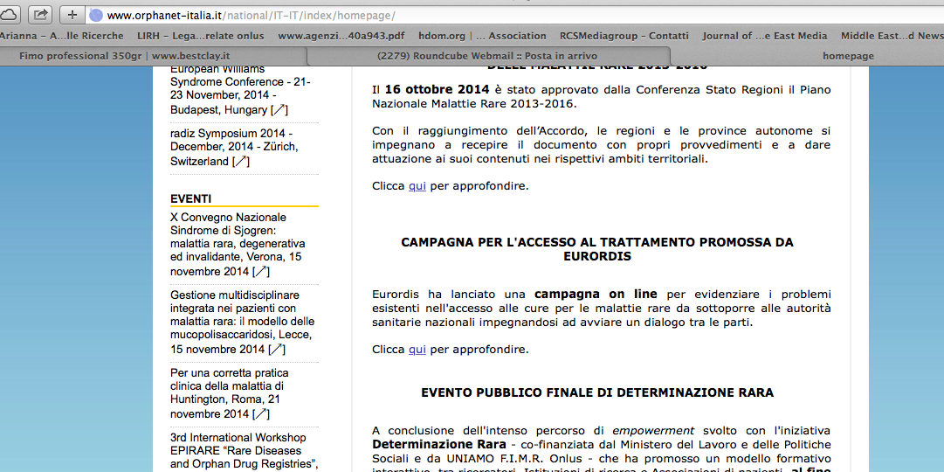Click 'qui' link under the Eurordis campaign paragraph
The width and height of the screenshot is (944, 472).
point(417,349)
